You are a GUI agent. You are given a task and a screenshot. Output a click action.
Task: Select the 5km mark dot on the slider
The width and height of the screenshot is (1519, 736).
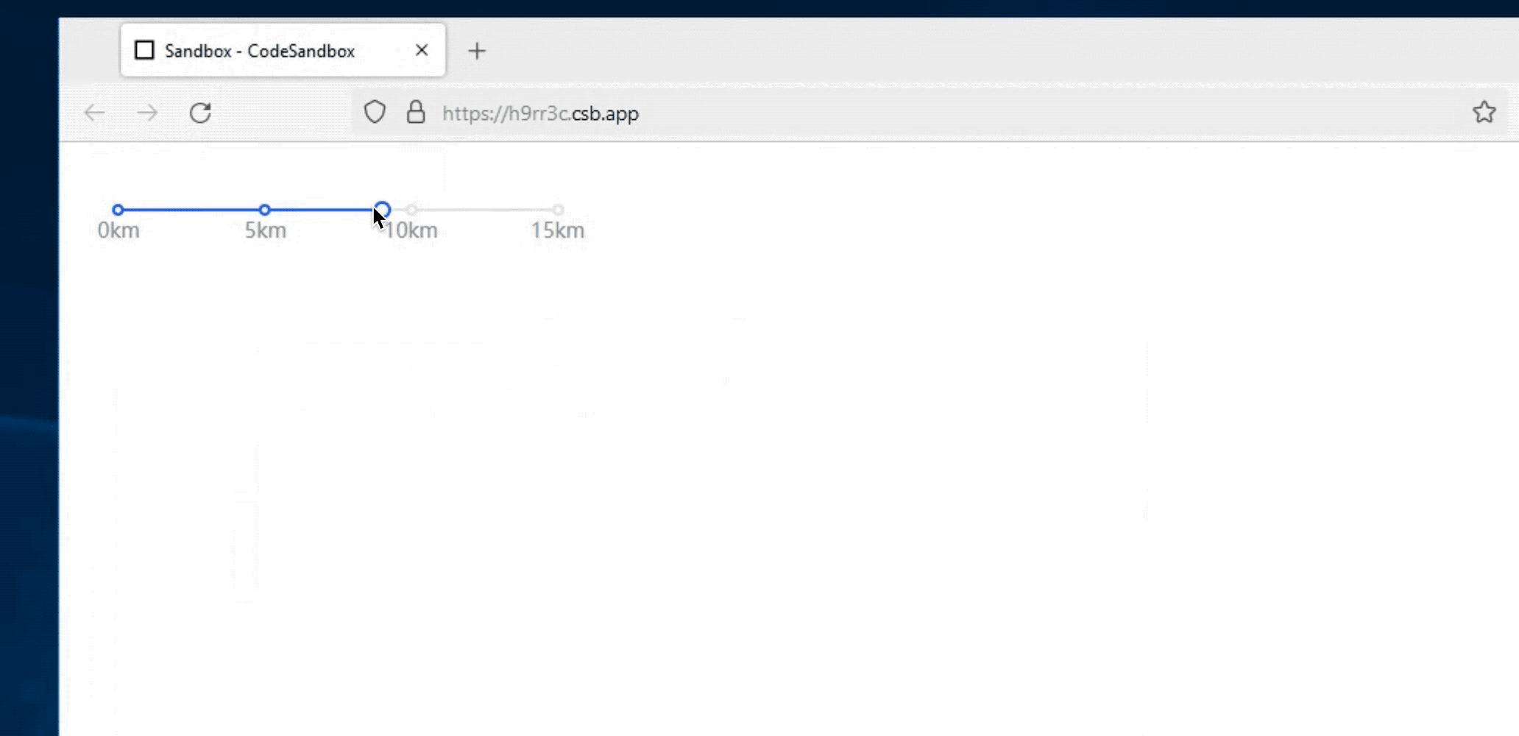[x=265, y=210]
